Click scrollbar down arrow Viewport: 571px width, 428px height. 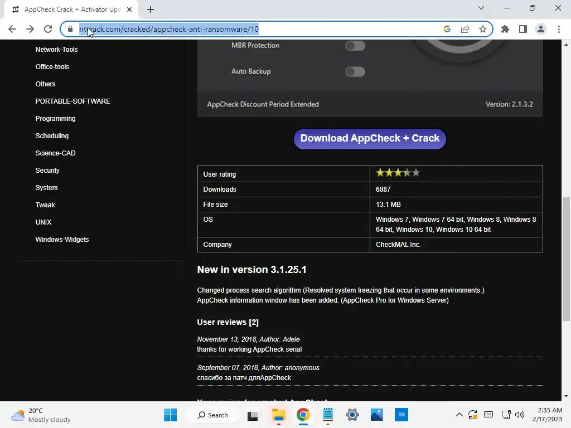click(x=566, y=396)
